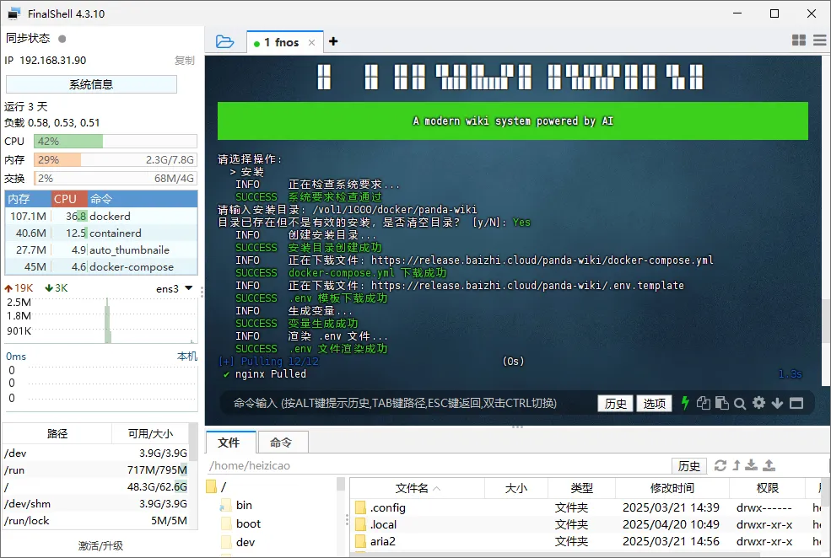831x558 pixels.
Task: Sort files by 文件名 column header
Action: pyautogui.click(x=417, y=488)
